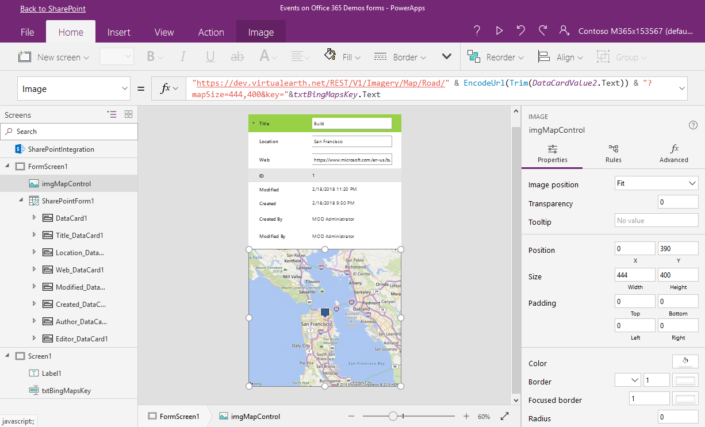Click the New screen button
The height and width of the screenshot is (427, 705).
[54, 57]
